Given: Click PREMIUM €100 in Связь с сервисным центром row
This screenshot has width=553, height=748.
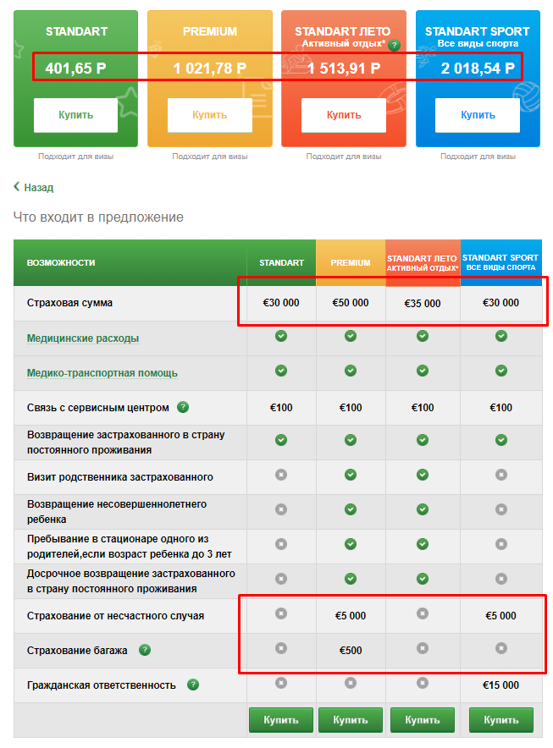Looking at the screenshot, I should tap(351, 407).
